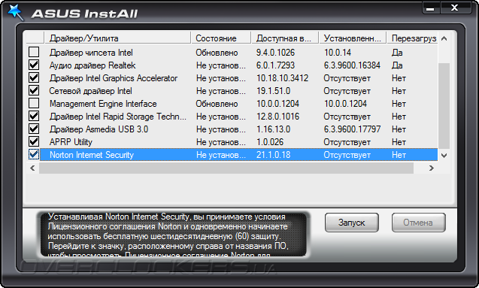
Task: Click the vertical scrollbar down arrow
Action: pyautogui.click(x=444, y=156)
